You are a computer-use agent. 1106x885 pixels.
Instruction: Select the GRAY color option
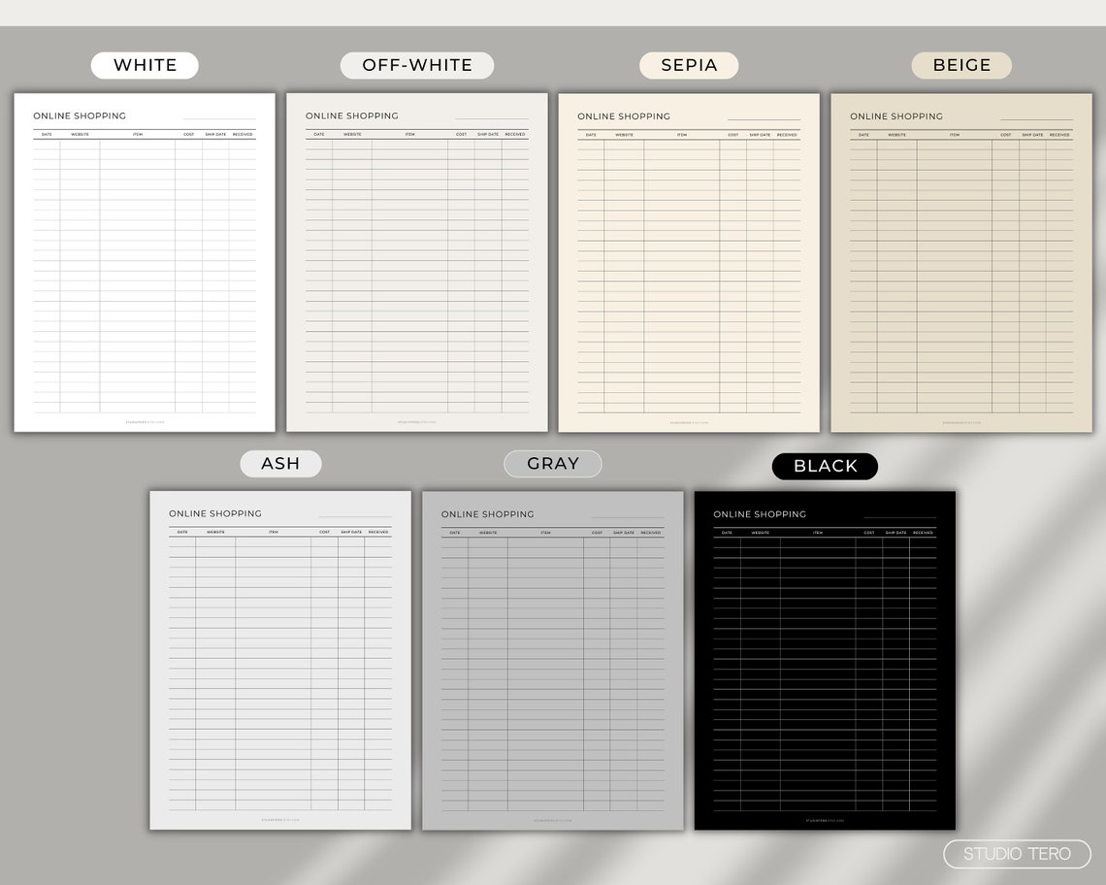552,463
